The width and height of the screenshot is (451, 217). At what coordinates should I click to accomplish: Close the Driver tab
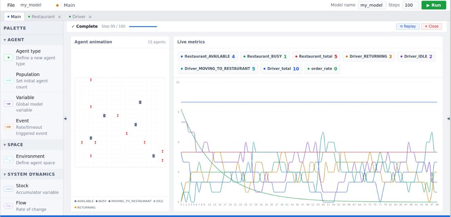click(x=90, y=17)
